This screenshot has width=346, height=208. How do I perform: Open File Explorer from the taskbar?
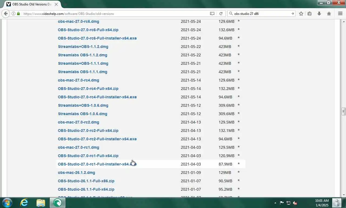(41, 203)
